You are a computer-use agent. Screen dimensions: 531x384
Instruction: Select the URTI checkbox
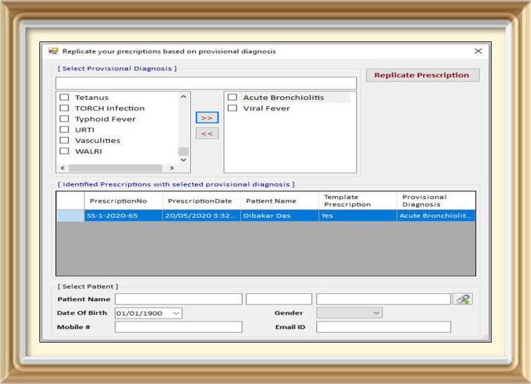(64, 130)
